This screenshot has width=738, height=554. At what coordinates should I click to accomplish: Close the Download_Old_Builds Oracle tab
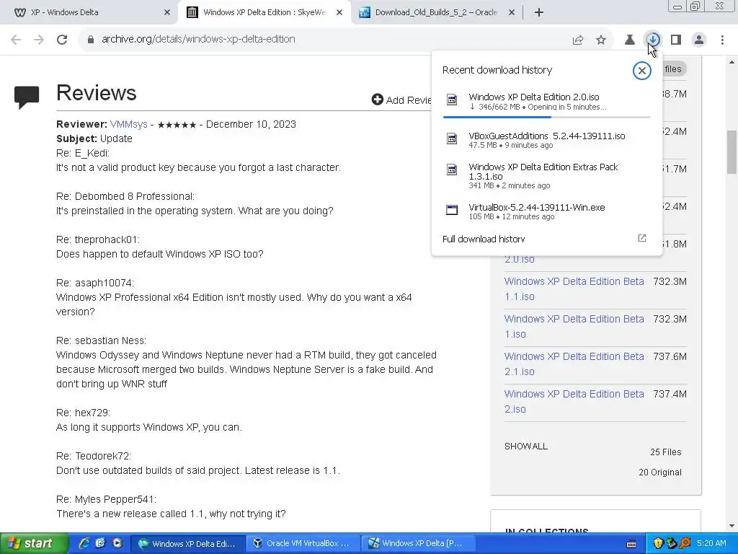click(512, 13)
